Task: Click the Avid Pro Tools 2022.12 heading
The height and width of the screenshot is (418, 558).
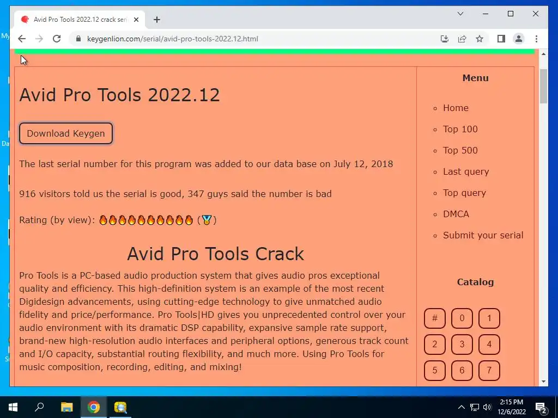Action: (x=119, y=95)
